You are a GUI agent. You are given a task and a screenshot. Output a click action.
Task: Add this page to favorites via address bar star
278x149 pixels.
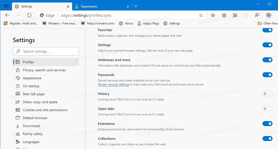click(201, 15)
